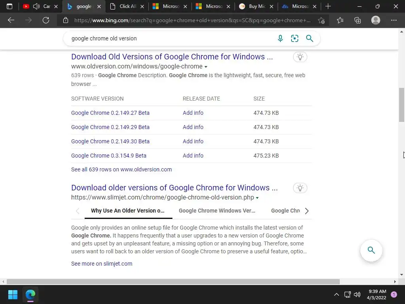
Task: Click Add info for 0.2.149.30 Beta
Action: [x=193, y=141]
